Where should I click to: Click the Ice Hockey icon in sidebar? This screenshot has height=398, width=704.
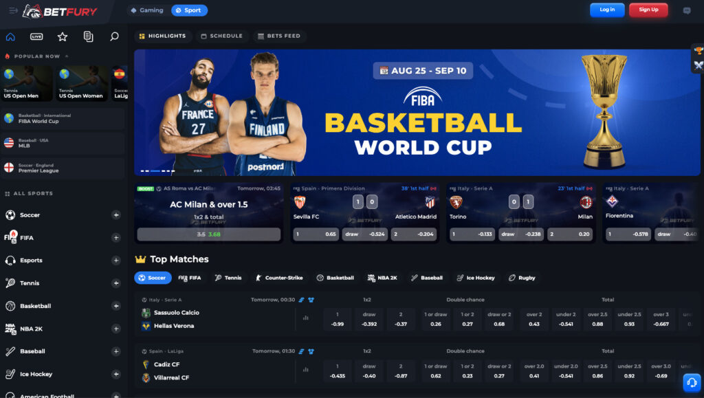coord(10,374)
